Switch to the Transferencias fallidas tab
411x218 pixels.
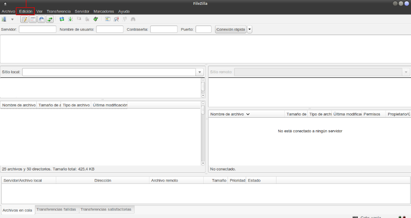[x=56, y=209]
